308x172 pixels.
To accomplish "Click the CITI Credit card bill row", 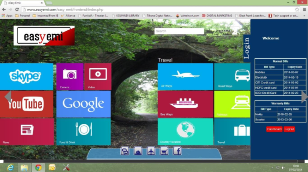I will coord(280,83).
